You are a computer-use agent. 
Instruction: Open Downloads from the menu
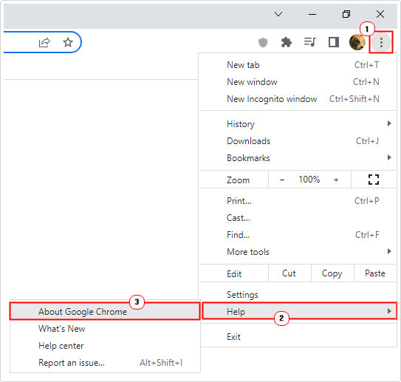tap(298, 141)
